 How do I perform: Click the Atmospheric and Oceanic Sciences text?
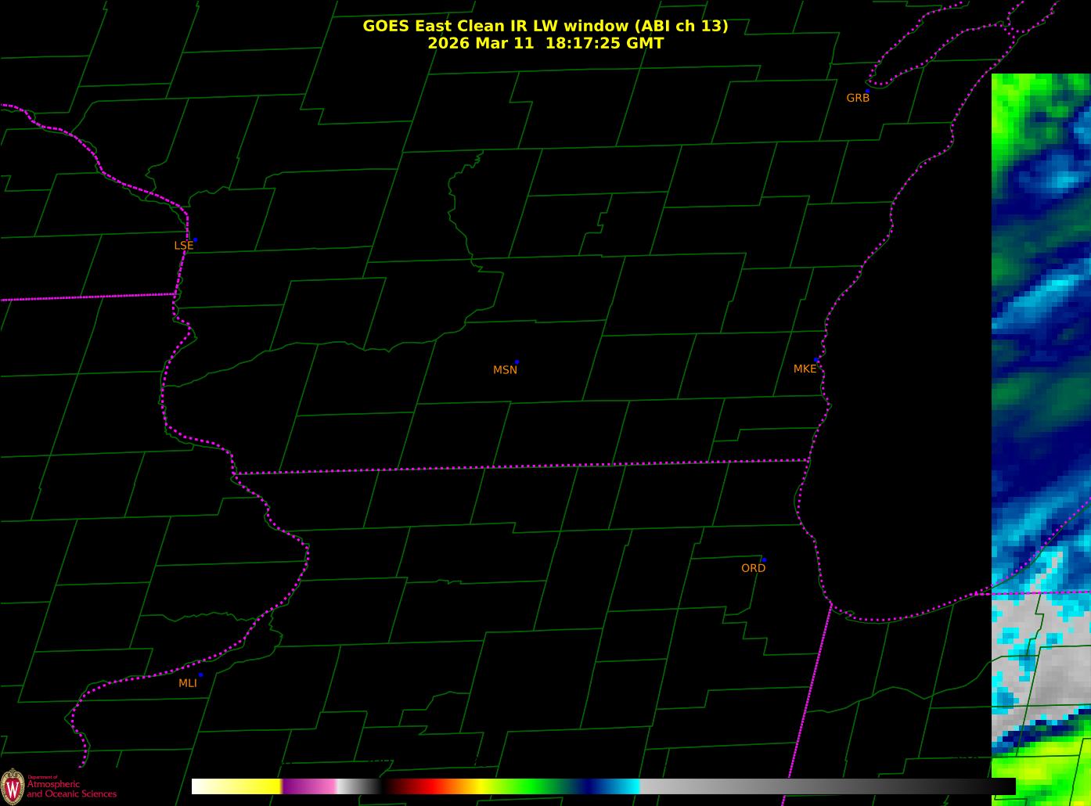point(71,789)
